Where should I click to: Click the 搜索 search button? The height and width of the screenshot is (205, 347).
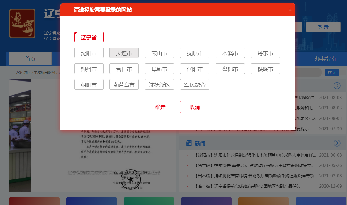coord(332,72)
